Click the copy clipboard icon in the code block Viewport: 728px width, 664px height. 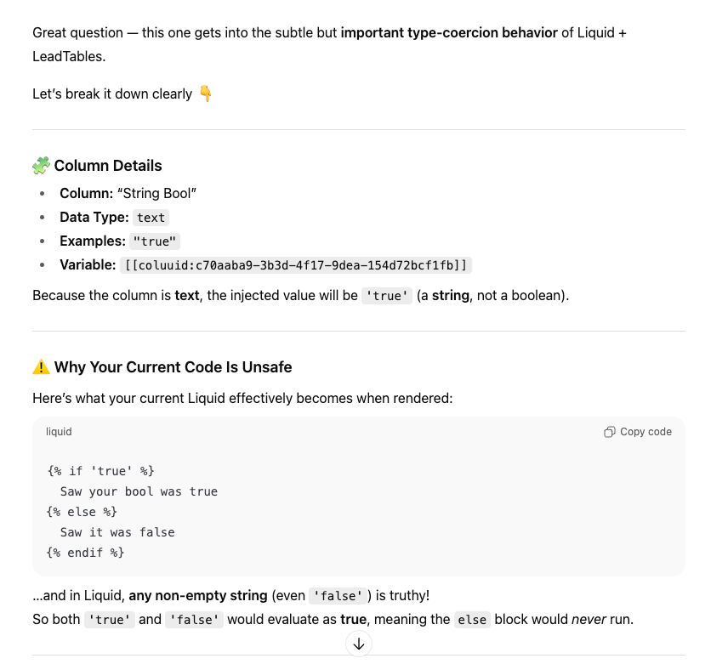(609, 432)
